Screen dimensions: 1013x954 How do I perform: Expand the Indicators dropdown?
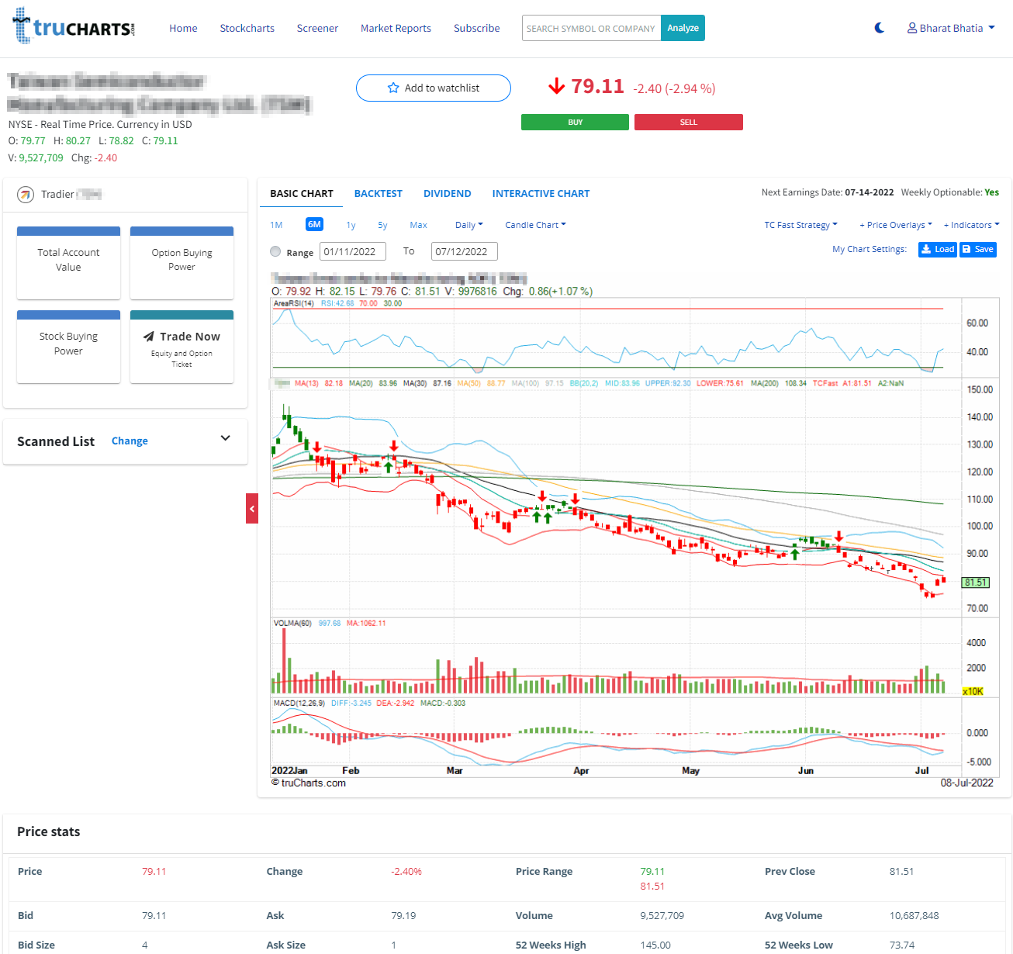[970, 224]
